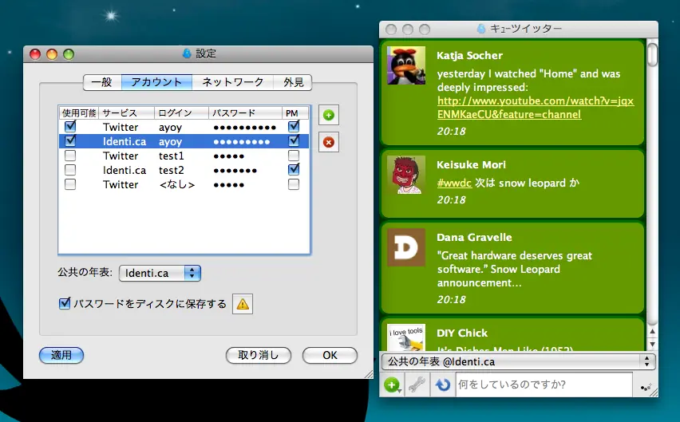
Task: Click bird icon in キューツイッター title bar
Action: point(481,29)
